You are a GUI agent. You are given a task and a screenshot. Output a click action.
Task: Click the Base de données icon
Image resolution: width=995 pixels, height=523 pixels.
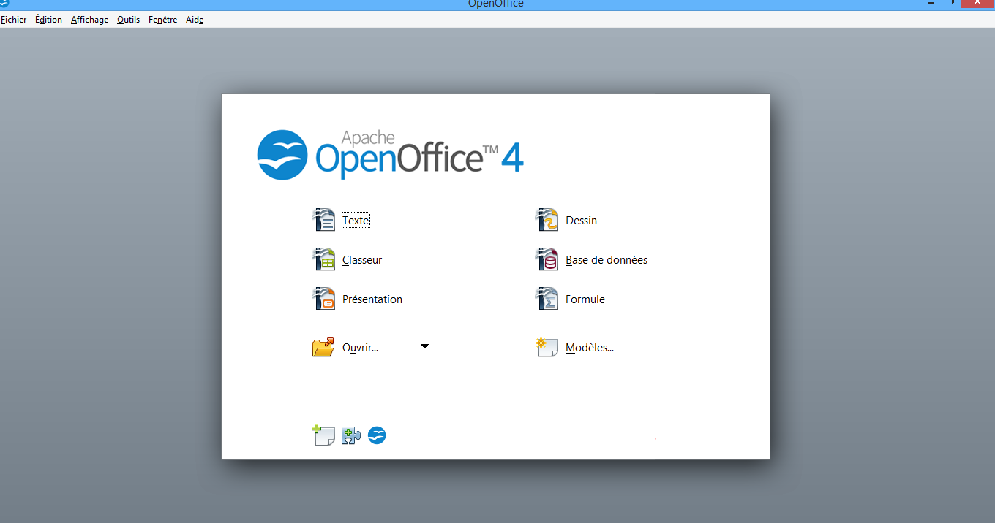pos(547,259)
